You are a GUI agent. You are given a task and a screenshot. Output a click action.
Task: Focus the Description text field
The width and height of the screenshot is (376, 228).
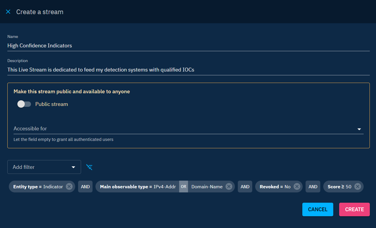(x=188, y=70)
